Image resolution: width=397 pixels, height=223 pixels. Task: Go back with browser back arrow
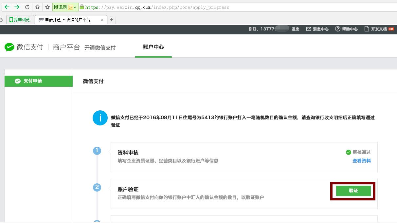(7, 7)
